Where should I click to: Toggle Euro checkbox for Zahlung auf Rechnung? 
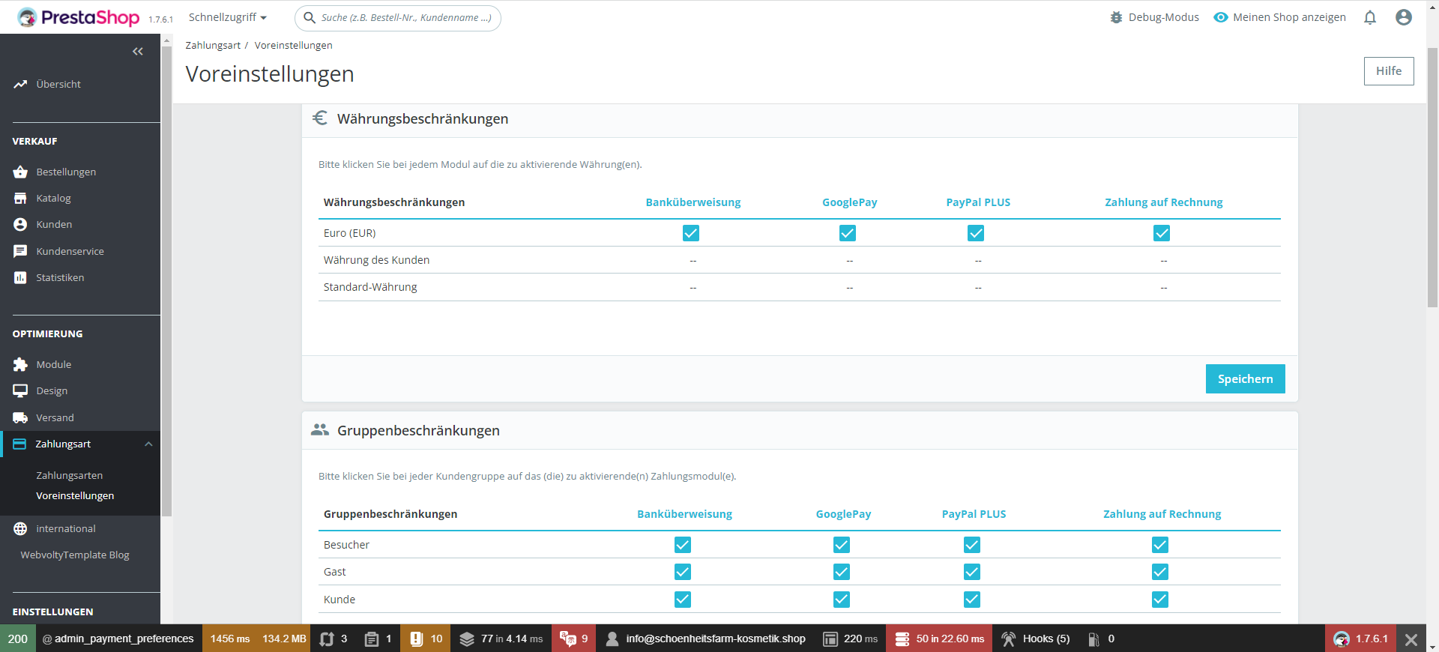pyautogui.click(x=1162, y=233)
